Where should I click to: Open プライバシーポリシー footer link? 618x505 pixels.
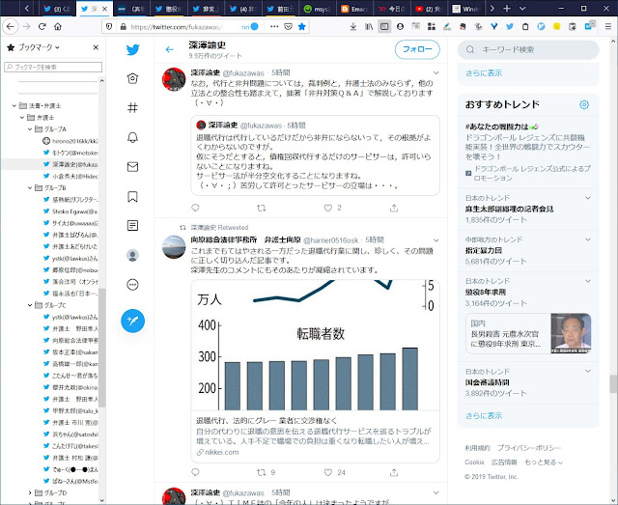tap(529, 448)
